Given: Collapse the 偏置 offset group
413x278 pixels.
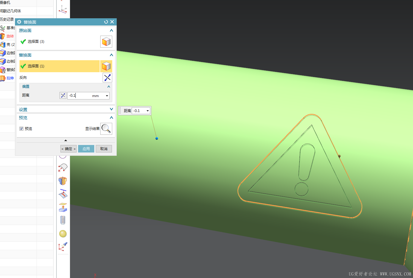Looking at the screenshot, I should [x=109, y=87].
